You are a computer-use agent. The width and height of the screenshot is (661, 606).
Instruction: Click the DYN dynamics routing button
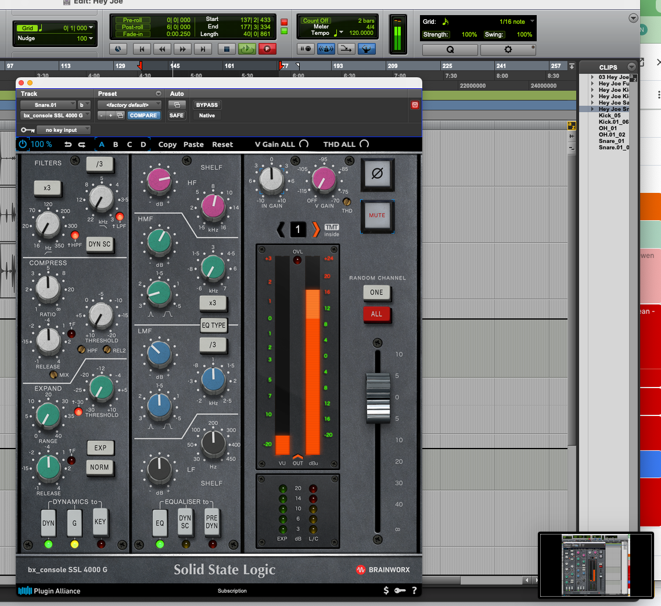[48, 522]
